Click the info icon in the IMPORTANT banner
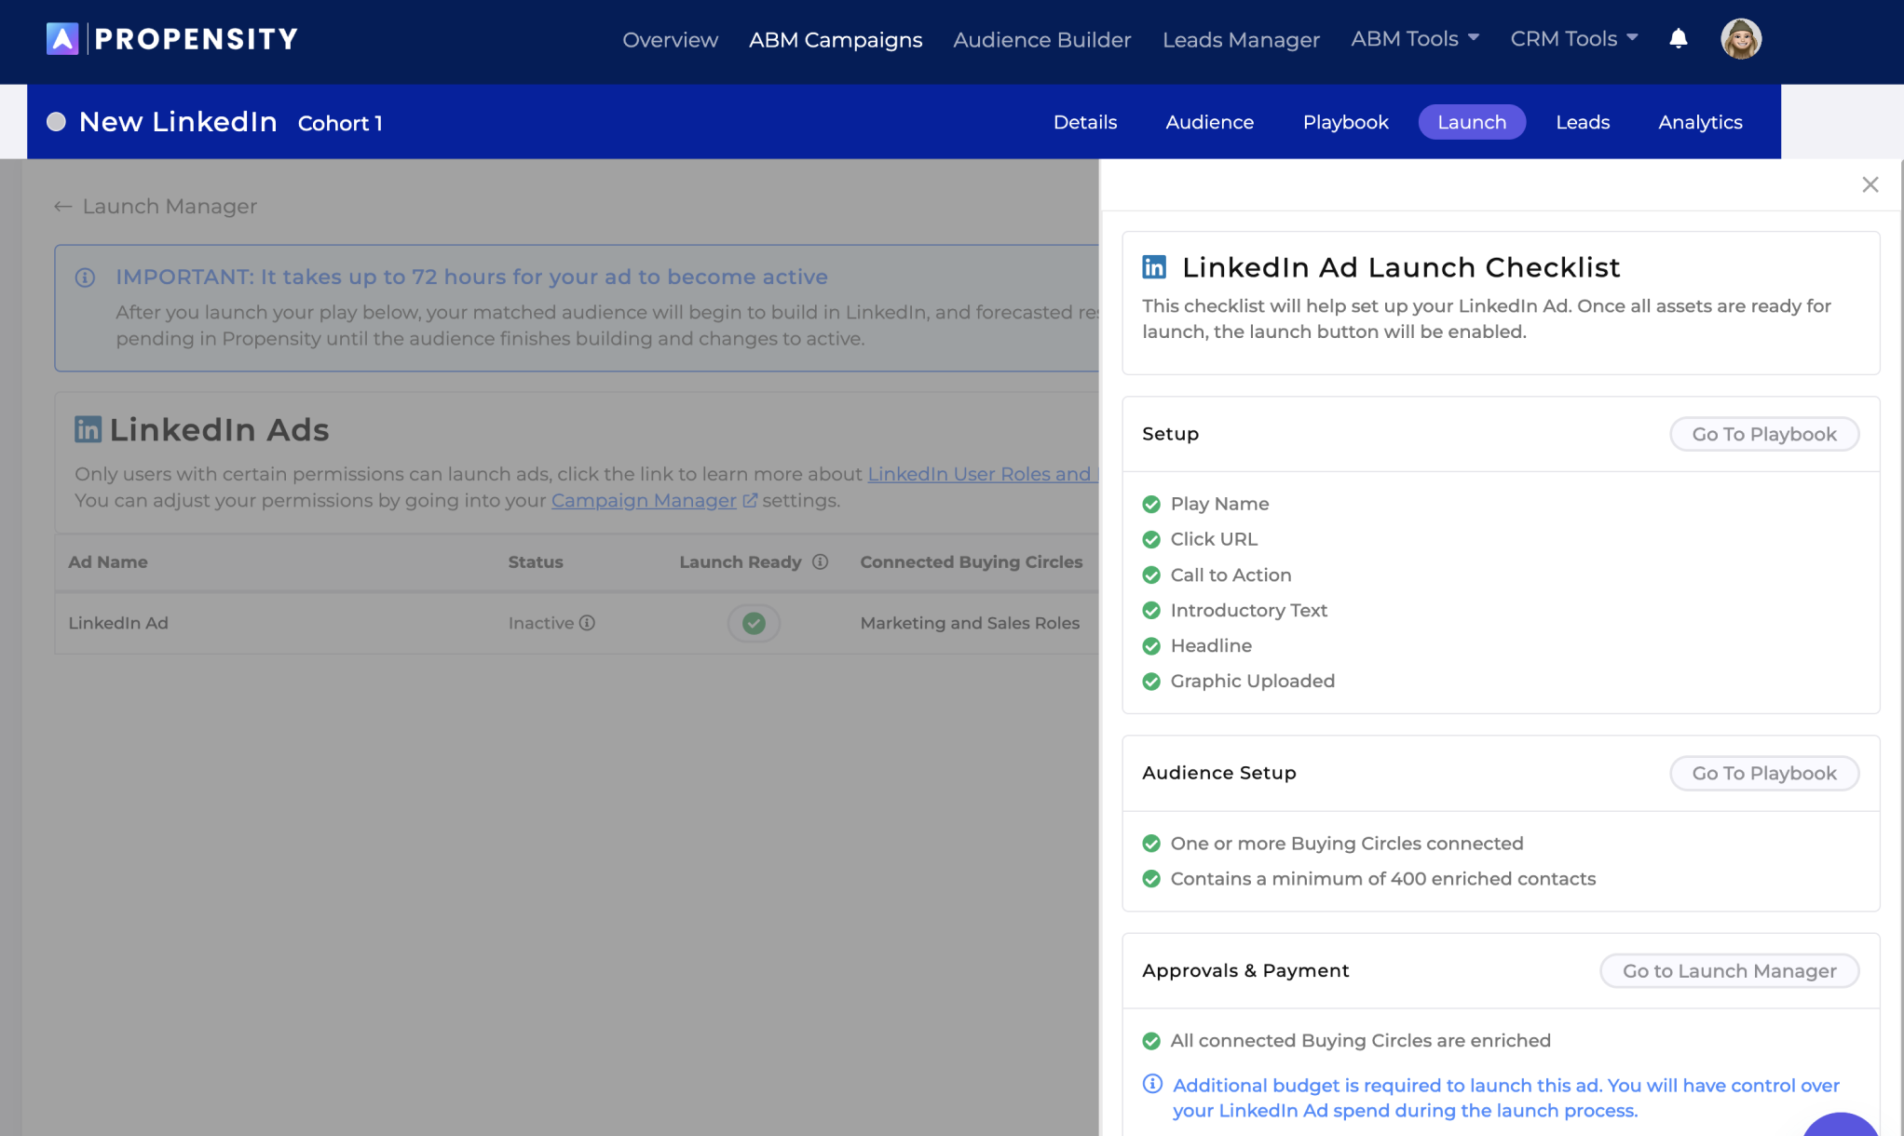This screenshot has width=1904, height=1136. (85, 277)
